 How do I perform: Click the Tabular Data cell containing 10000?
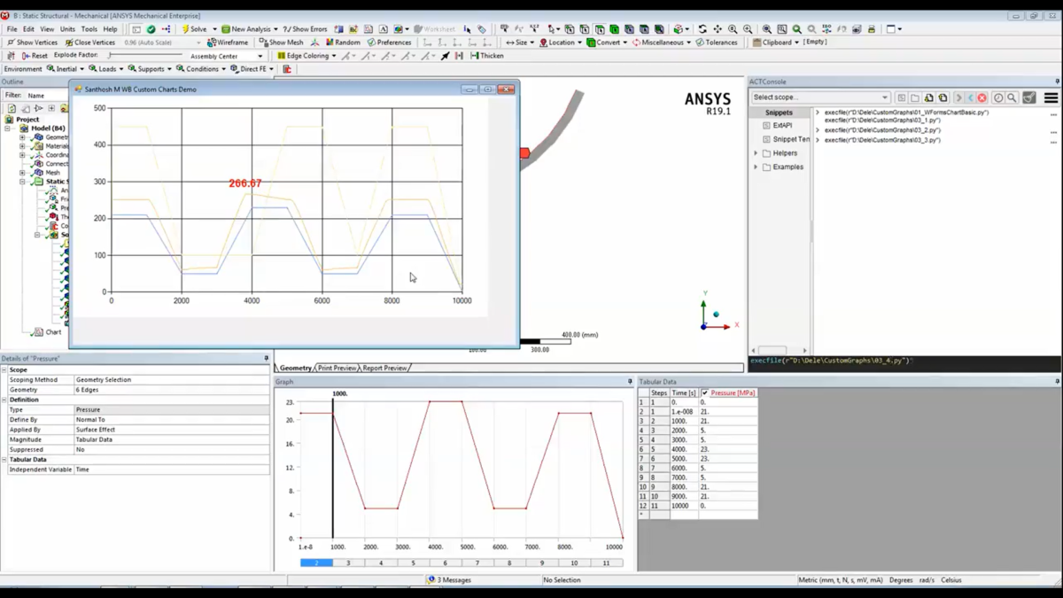[684, 505]
